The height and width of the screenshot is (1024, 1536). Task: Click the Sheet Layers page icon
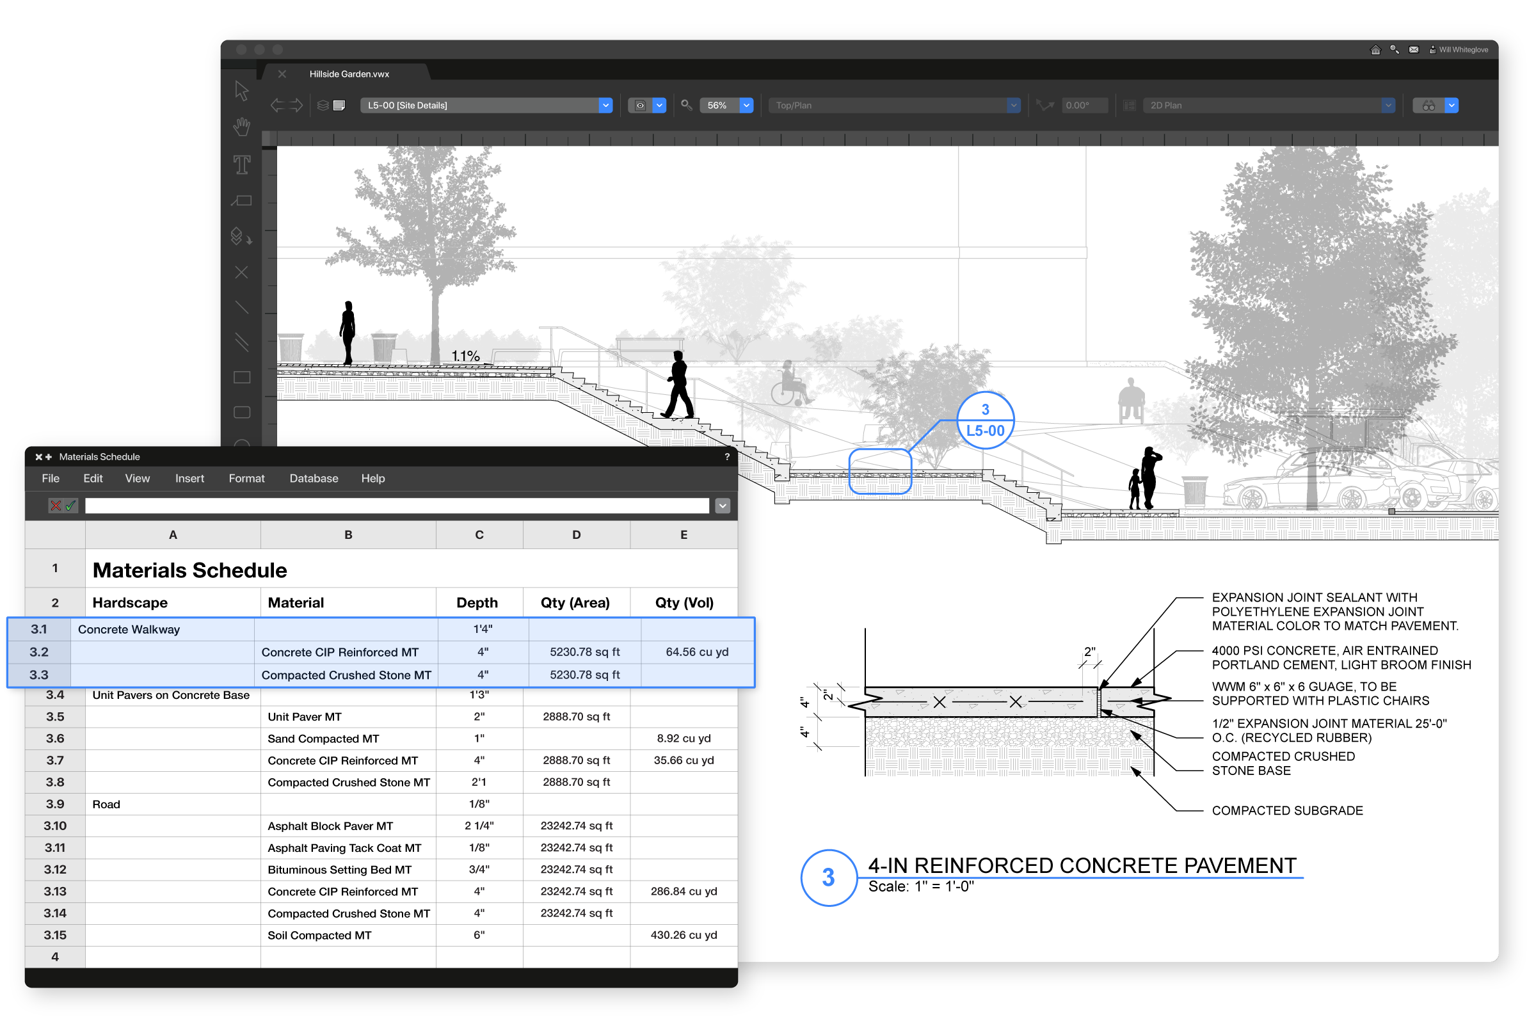point(339,105)
